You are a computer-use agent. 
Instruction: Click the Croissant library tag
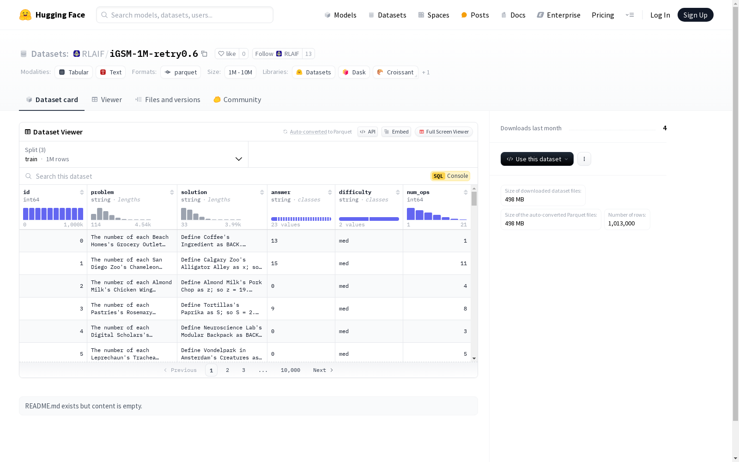point(395,72)
